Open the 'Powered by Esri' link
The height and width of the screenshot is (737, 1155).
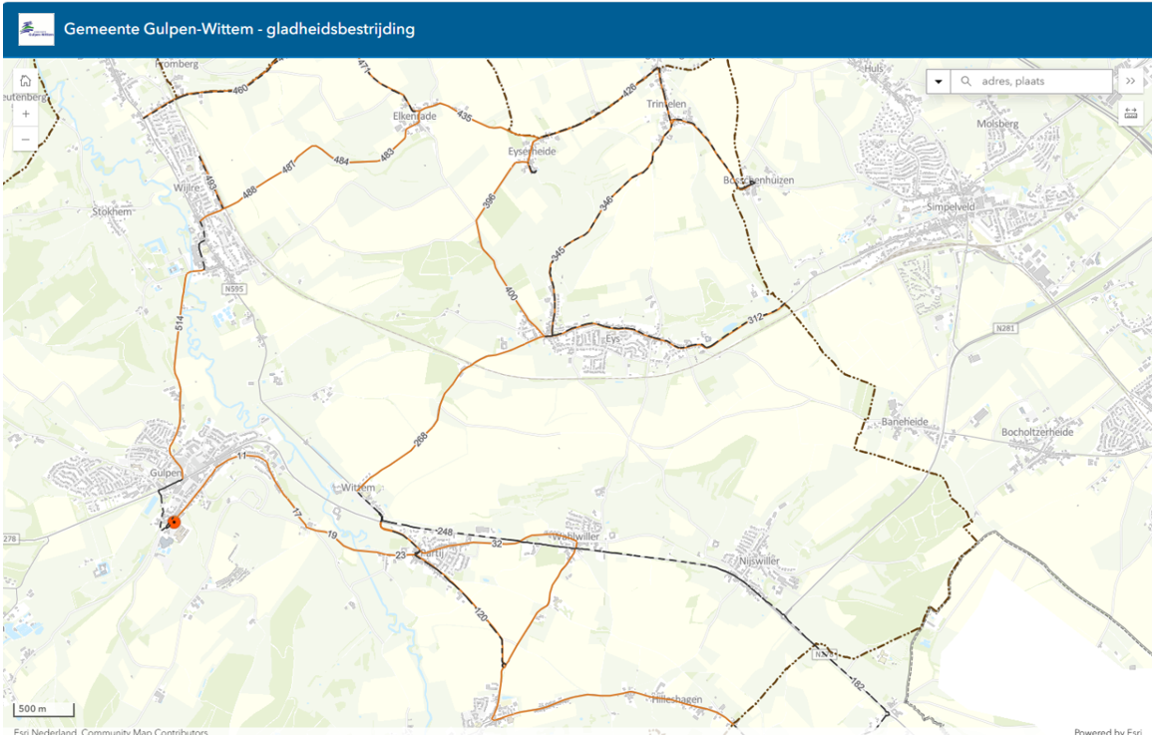click(1108, 732)
